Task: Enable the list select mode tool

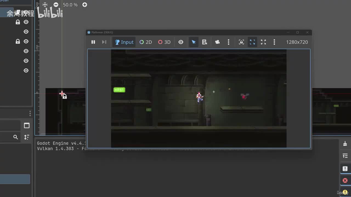Action: click(205, 42)
